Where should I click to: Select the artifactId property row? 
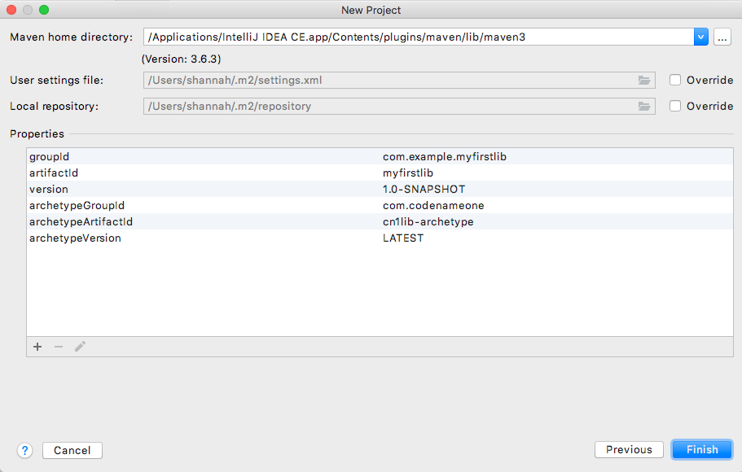coord(244,173)
